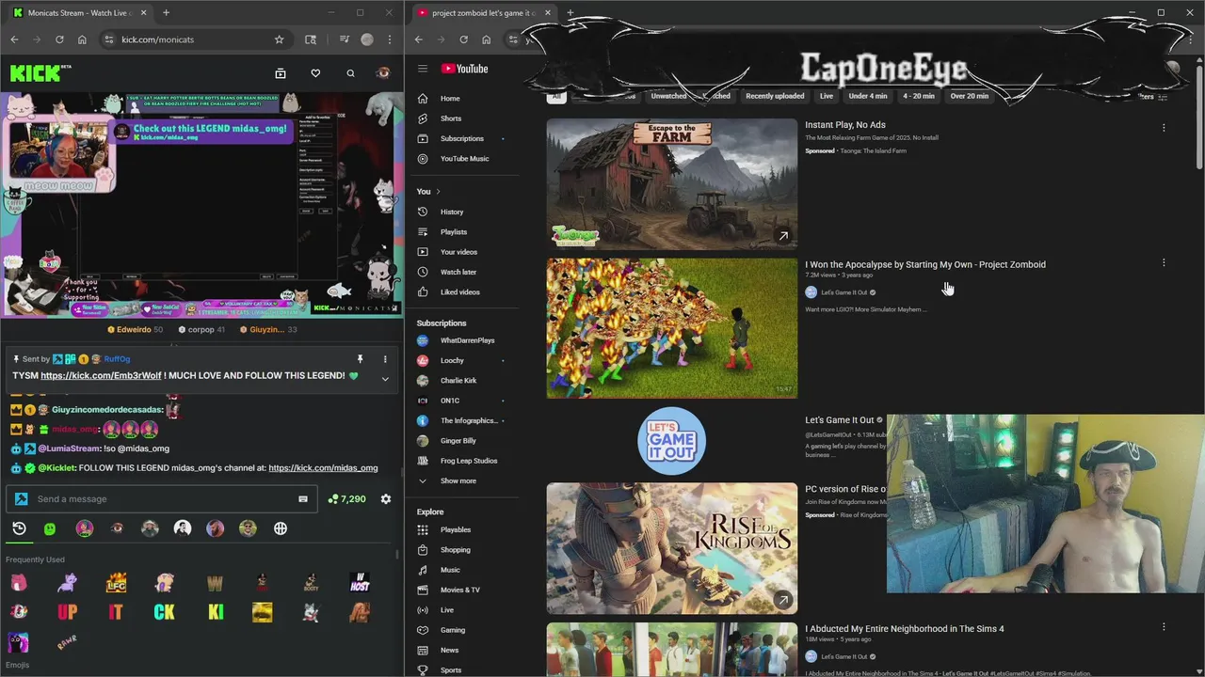Open new tab in Kick browser window
1205x677 pixels.
pos(166,13)
